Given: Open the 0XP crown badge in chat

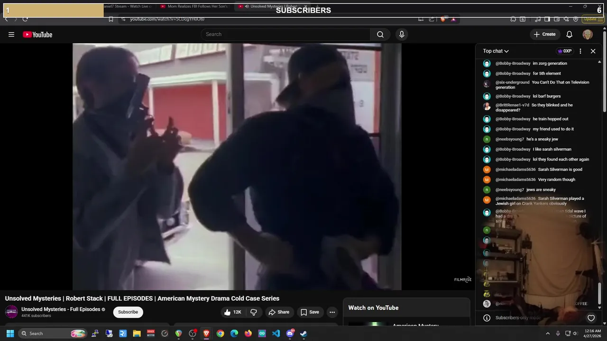Looking at the screenshot, I should coord(564,51).
